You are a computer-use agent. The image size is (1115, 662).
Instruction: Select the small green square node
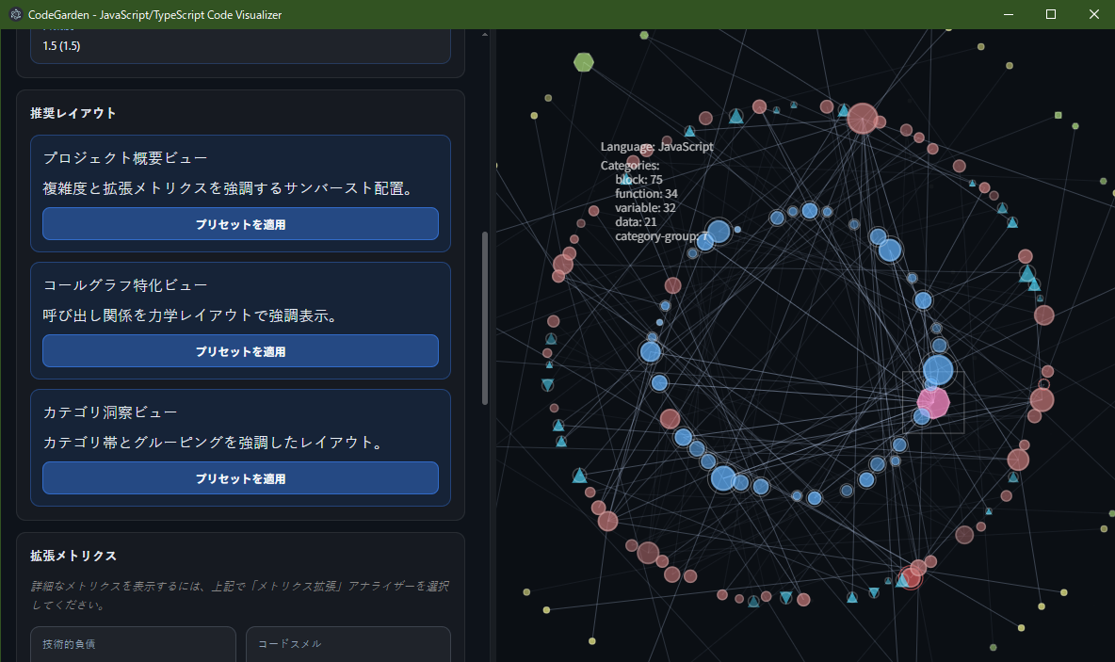pyautogui.click(x=1058, y=116)
